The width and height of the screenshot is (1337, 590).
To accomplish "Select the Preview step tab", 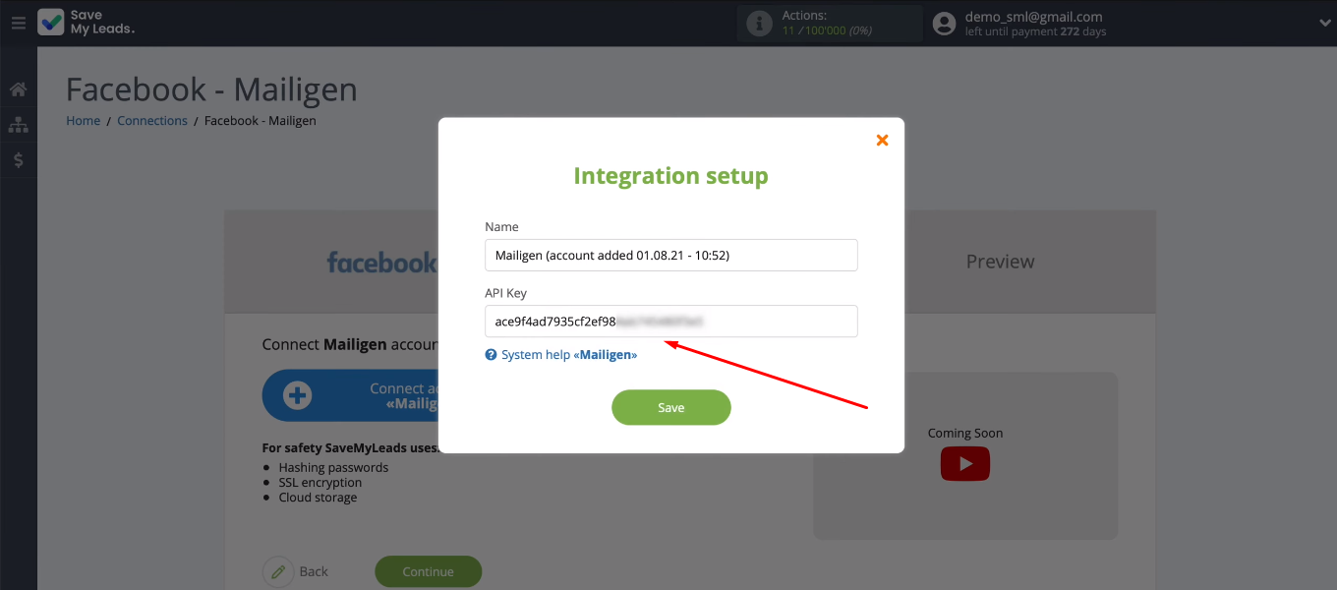I will coord(1000,262).
